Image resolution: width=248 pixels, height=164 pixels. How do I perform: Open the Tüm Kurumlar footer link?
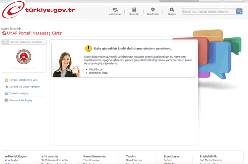pyautogui.click(x=91, y=160)
